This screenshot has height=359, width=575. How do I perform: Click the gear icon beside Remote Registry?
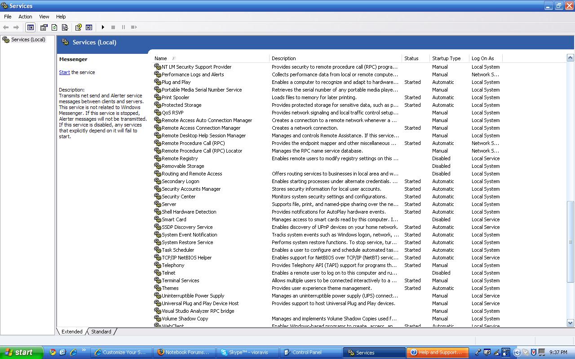click(x=157, y=158)
